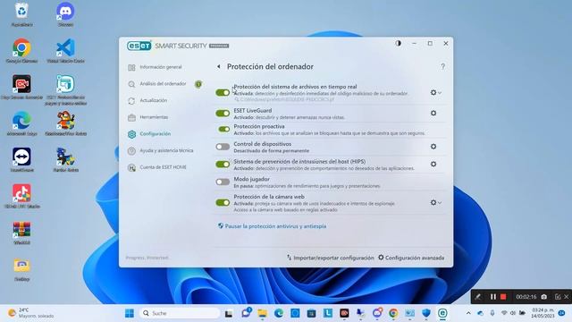Viewport: 572px width, 322px height.
Task: Select Configuración in the sidebar
Action: 155,134
